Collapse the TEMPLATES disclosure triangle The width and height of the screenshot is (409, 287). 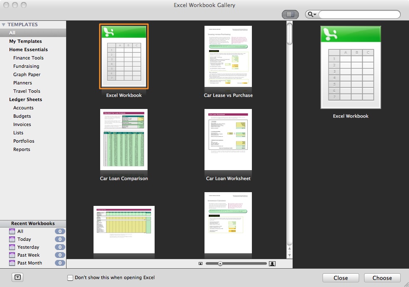(4, 25)
